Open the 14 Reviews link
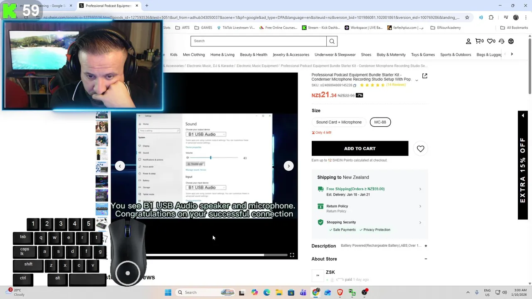 click(x=396, y=85)
